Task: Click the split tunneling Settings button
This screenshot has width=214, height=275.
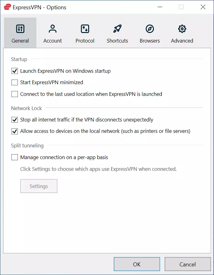Action: [x=39, y=186]
